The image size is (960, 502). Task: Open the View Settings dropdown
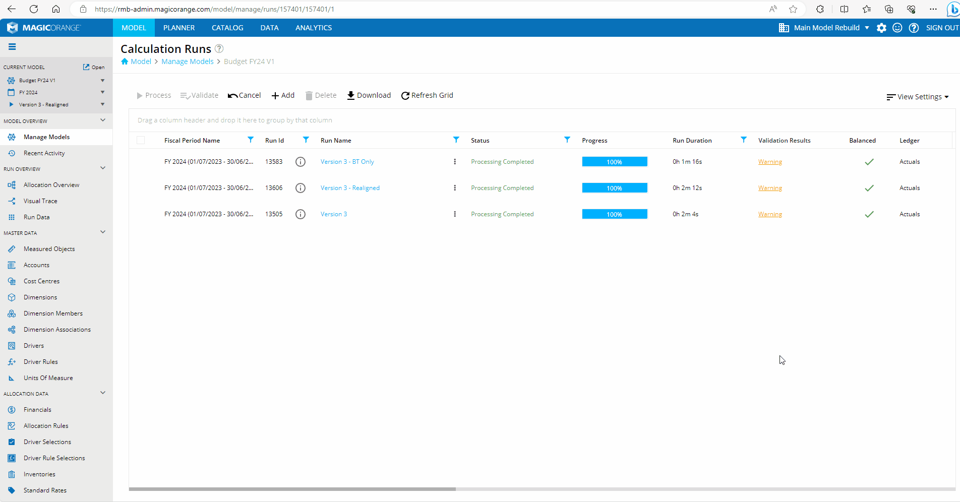[918, 97]
